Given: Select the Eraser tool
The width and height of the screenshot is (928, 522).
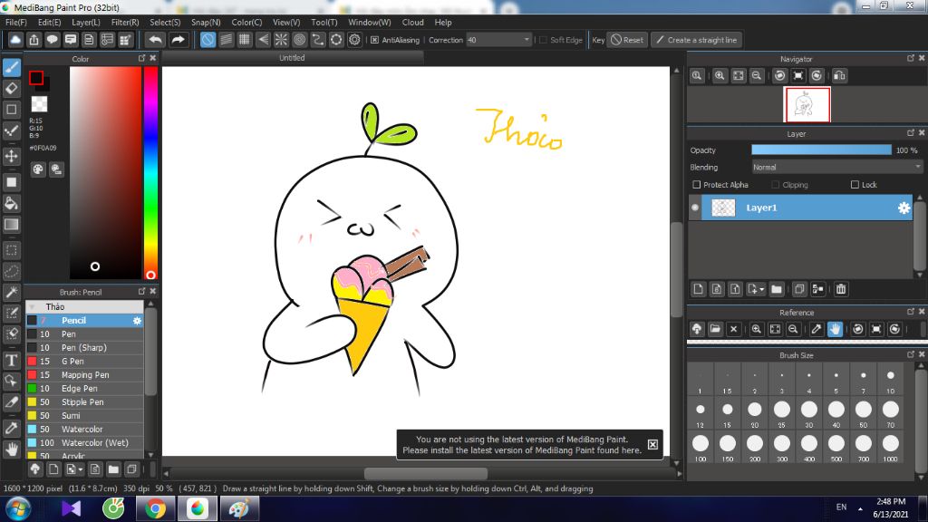Looking at the screenshot, I should point(12,88).
